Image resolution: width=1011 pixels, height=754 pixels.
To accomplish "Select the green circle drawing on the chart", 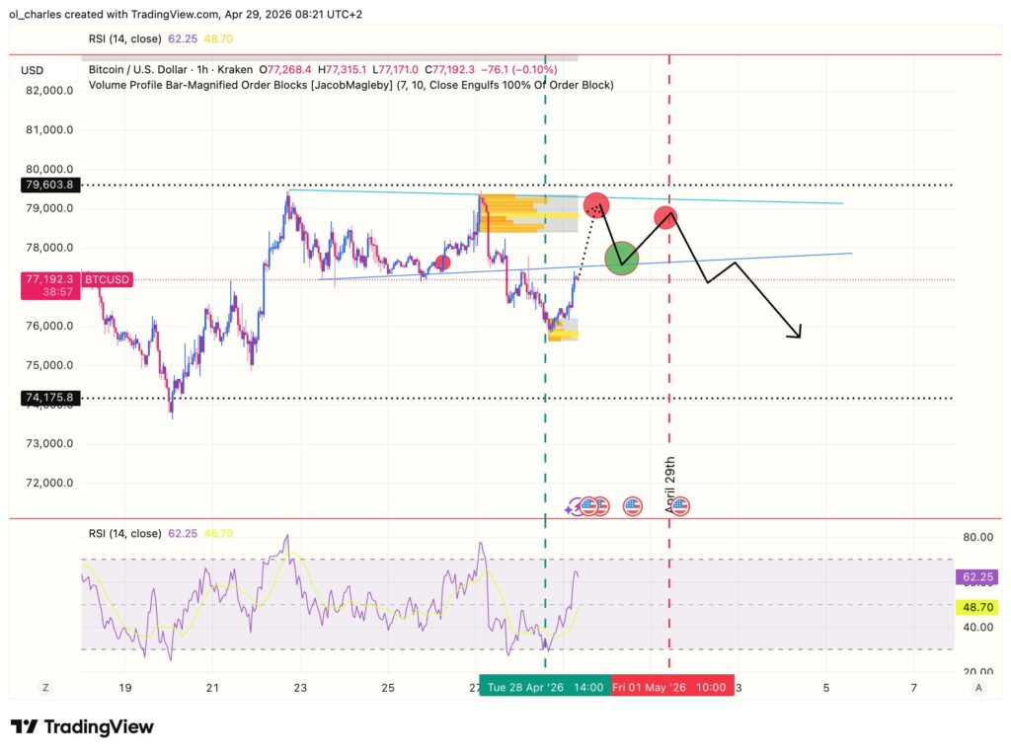I will [x=623, y=259].
